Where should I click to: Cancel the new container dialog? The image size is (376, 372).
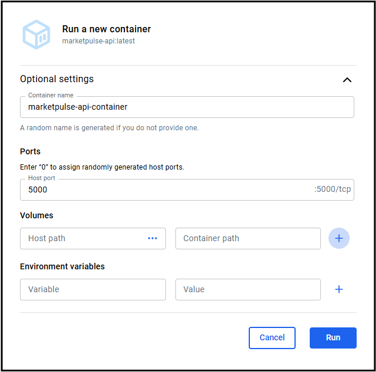(272, 337)
